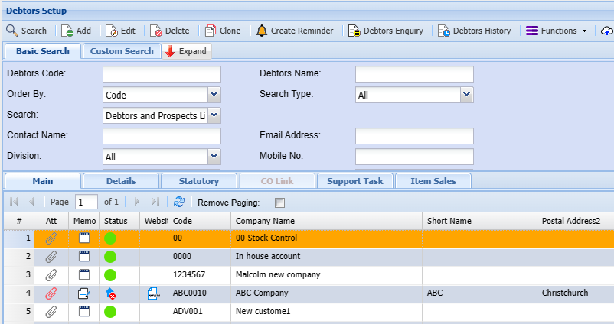
Task: Switch to the Custom Search tab
Action: (x=118, y=51)
